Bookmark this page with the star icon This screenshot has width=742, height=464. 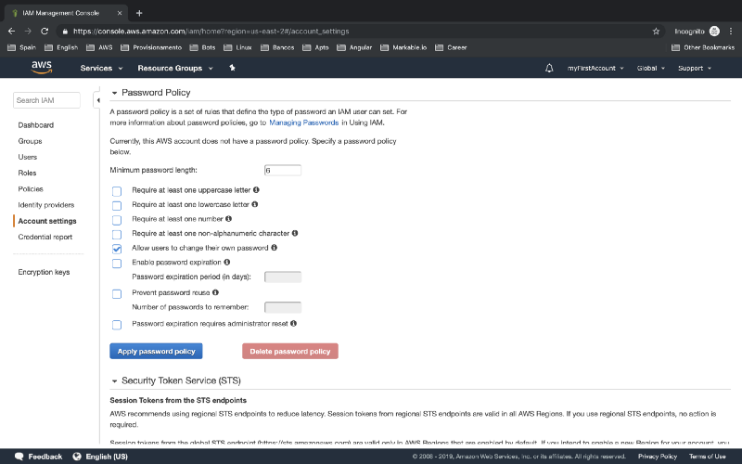click(656, 32)
